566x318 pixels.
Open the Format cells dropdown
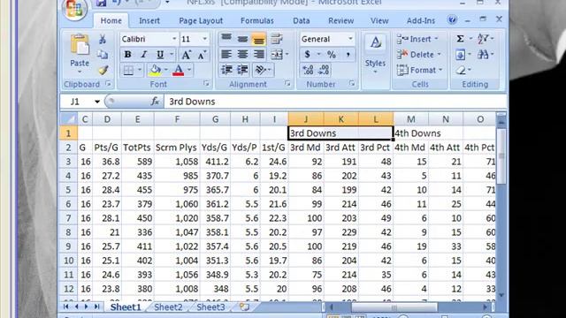420,70
